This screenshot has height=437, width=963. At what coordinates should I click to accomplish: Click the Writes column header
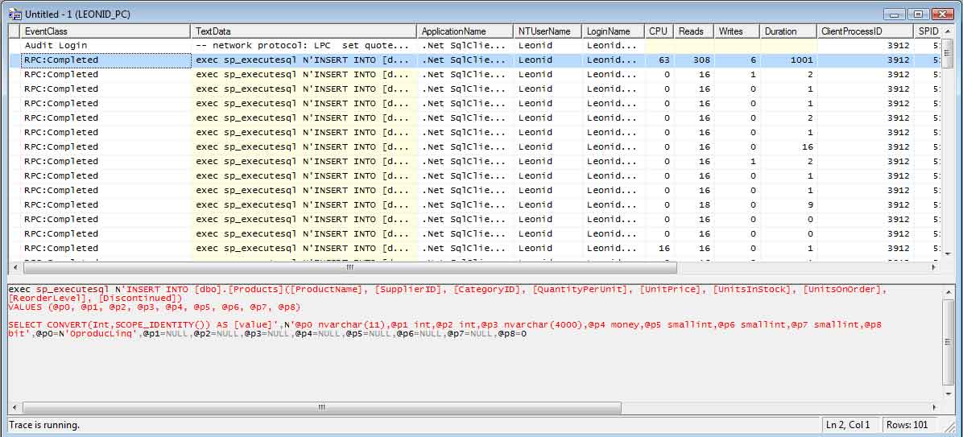click(x=737, y=31)
